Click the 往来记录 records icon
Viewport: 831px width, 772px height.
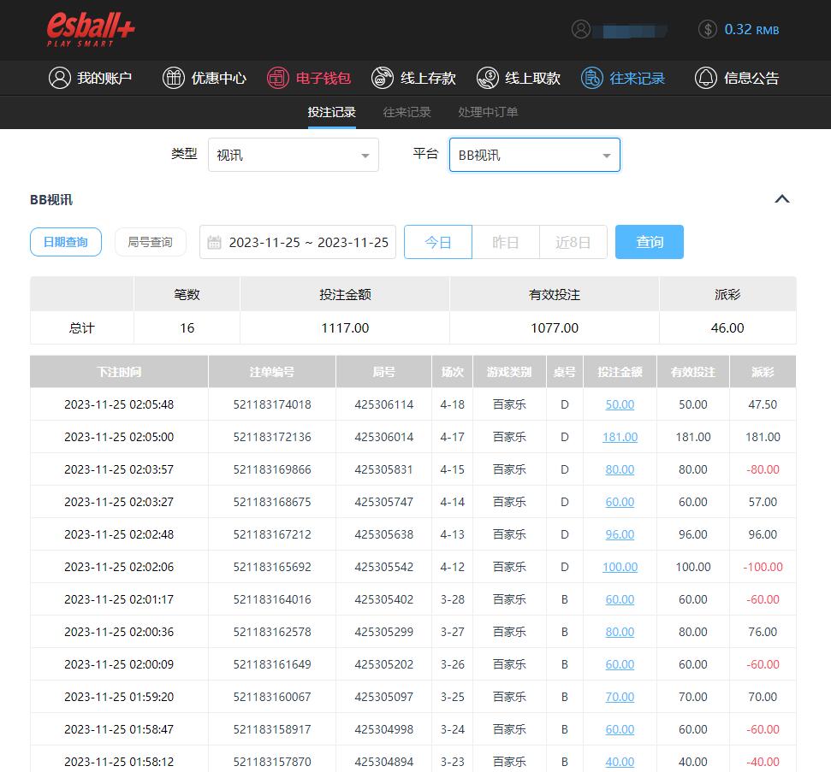(592, 78)
